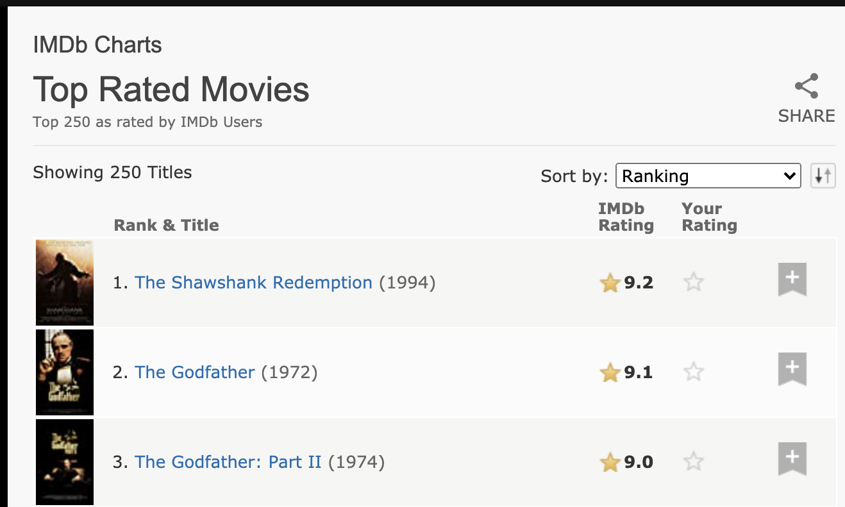Add The Godfather to watchlist
Viewport: 845px width, 507px height.
pos(792,369)
